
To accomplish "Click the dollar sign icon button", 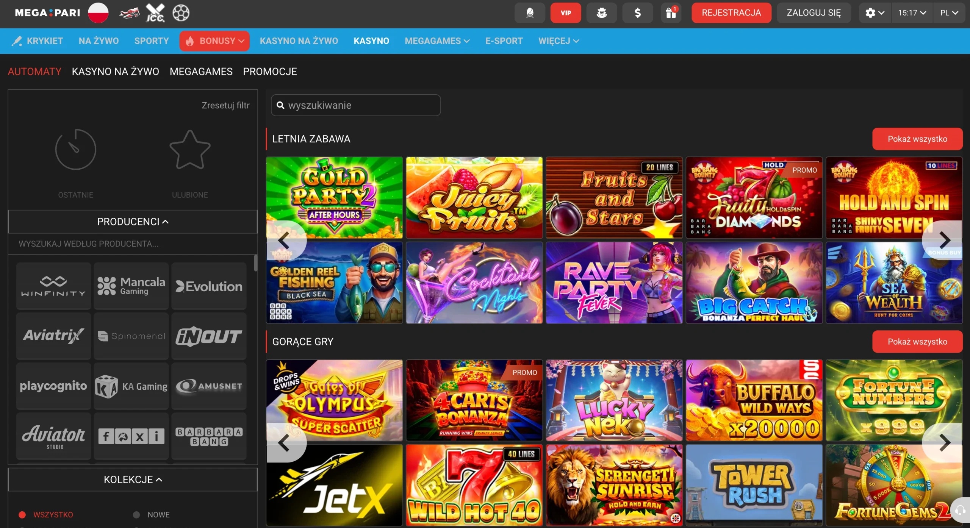I will [x=638, y=13].
